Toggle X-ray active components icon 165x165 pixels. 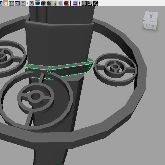point(90,3)
